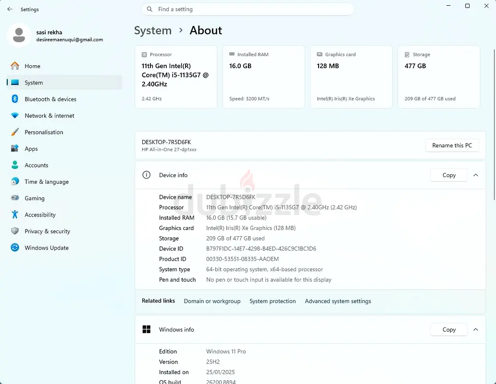Copy the Device info details
This screenshot has height=384, width=496.
pyautogui.click(x=448, y=175)
